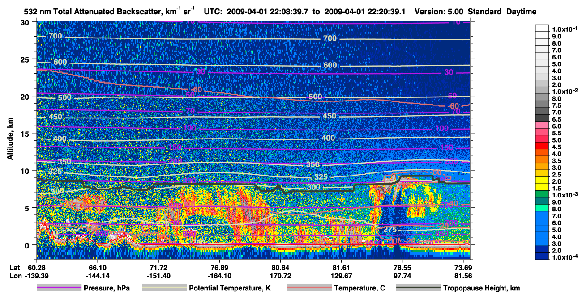Screen dimensions: 582x298
Task: Click colorbar label '7.5'
Action: (557, 105)
